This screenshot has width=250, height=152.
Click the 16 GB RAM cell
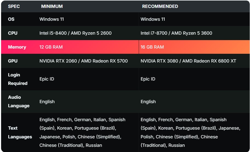coord(152,47)
